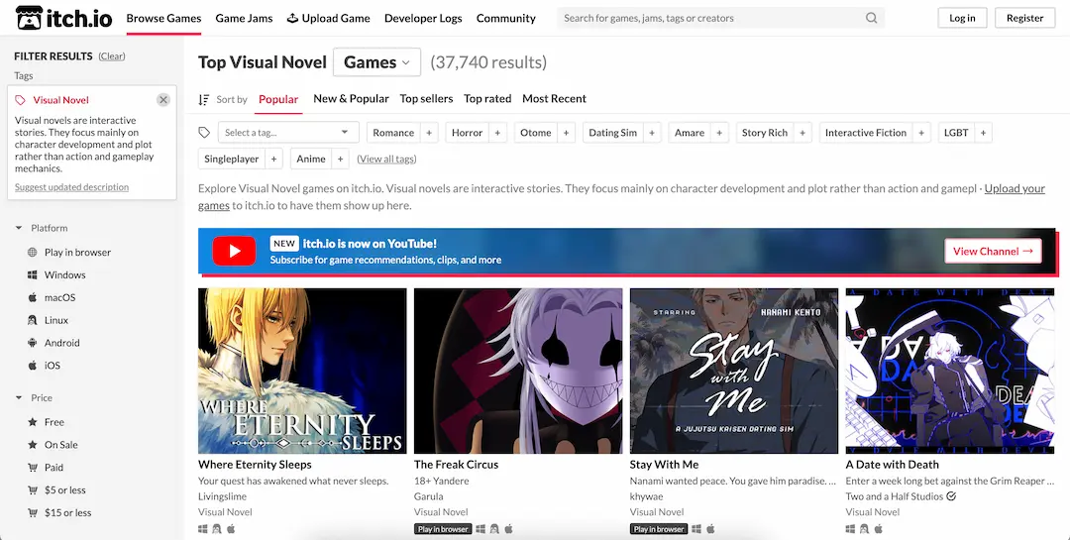
Task: Add the Horror tag with plus icon
Action: point(497,133)
